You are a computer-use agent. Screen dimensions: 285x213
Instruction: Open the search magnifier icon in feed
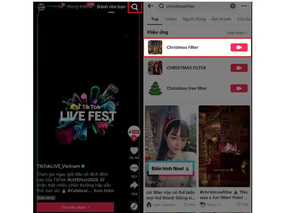pos(135,7)
